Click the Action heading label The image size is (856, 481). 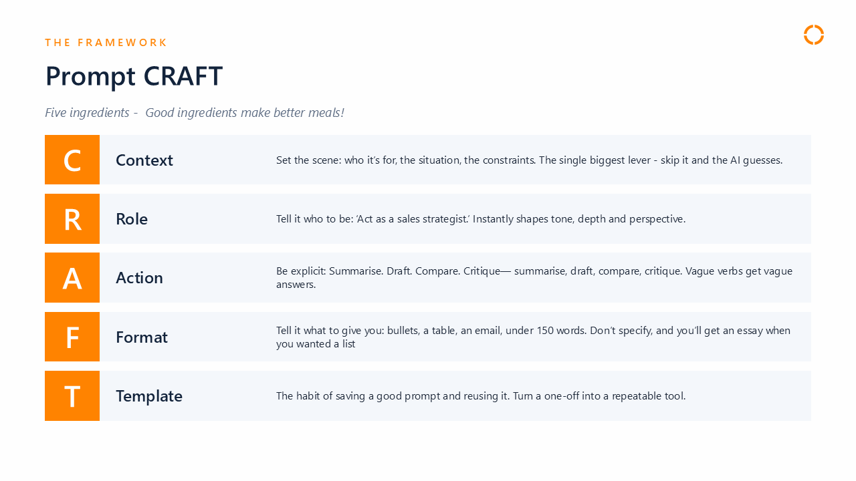139,278
